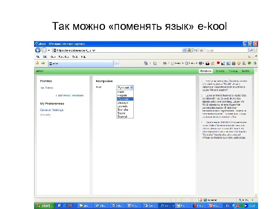Click the blue Help globe toolbar icon
The image size is (279, 209).
201,63
